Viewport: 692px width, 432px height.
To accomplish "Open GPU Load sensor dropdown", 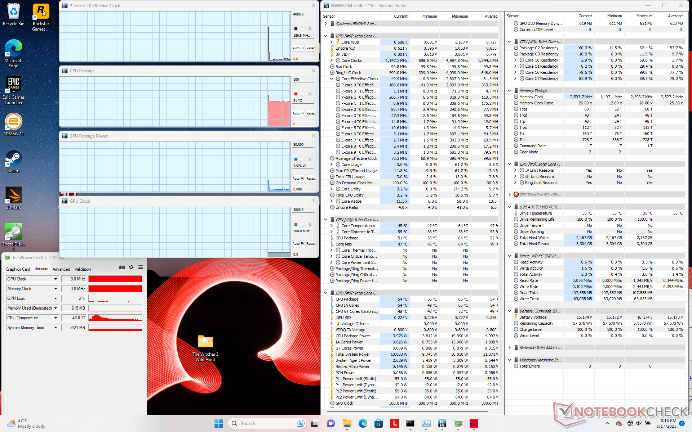I will point(56,298).
